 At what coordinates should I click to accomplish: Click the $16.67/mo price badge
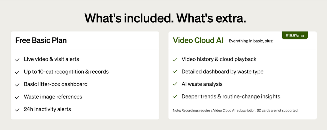pyautogui.click(x=295, y=35)
